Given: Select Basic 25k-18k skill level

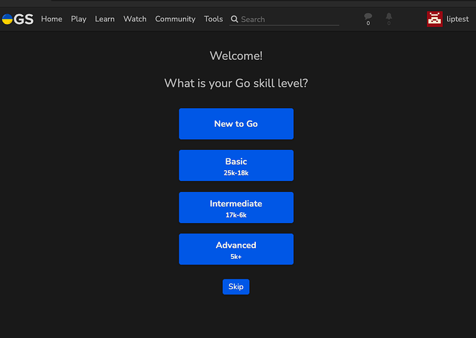Looking at the screenshot, I should pos(236,166).
